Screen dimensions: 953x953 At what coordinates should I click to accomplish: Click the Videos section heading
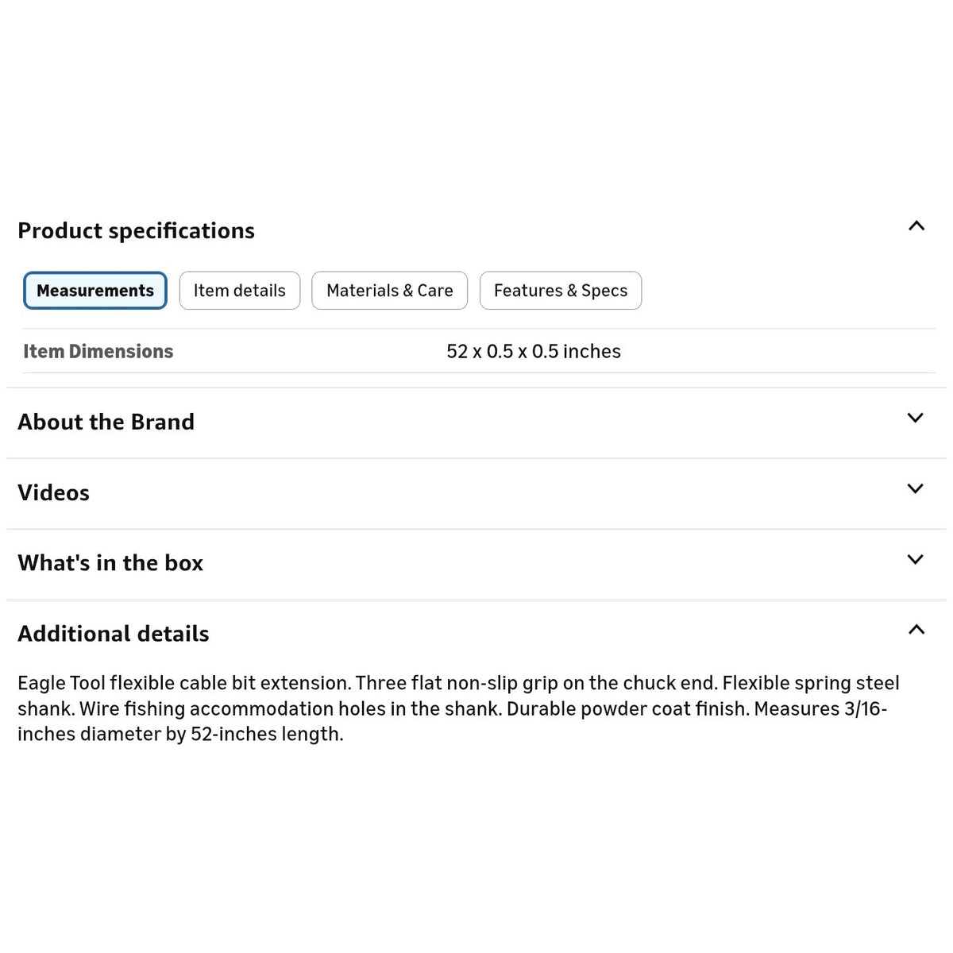pos(53,492)
